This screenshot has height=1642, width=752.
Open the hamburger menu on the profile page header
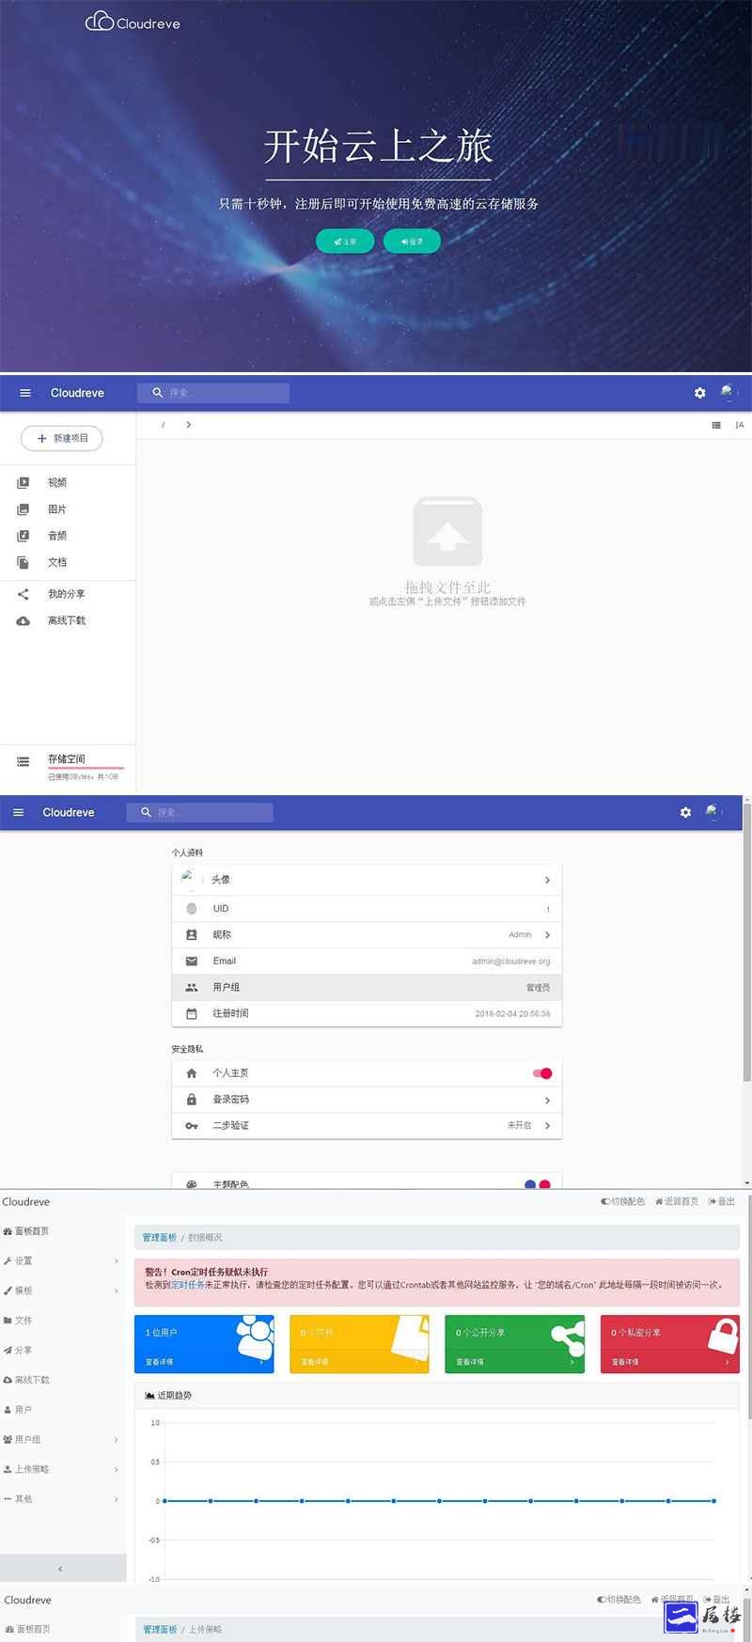coord(18,812)
